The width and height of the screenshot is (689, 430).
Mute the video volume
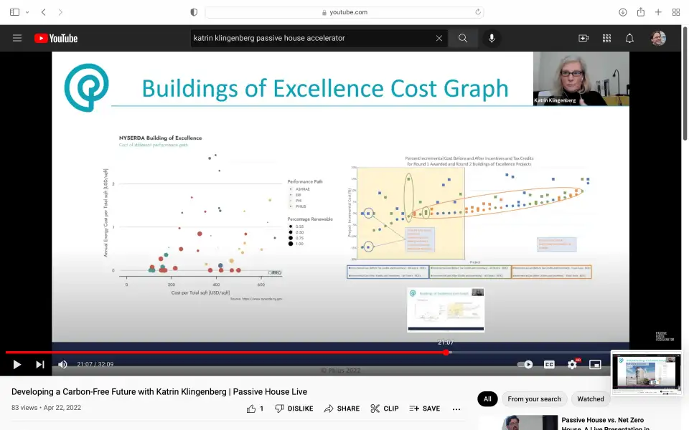(62, 364)
